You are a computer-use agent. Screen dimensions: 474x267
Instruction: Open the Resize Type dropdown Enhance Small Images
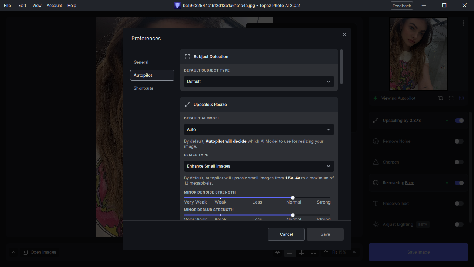259,166
